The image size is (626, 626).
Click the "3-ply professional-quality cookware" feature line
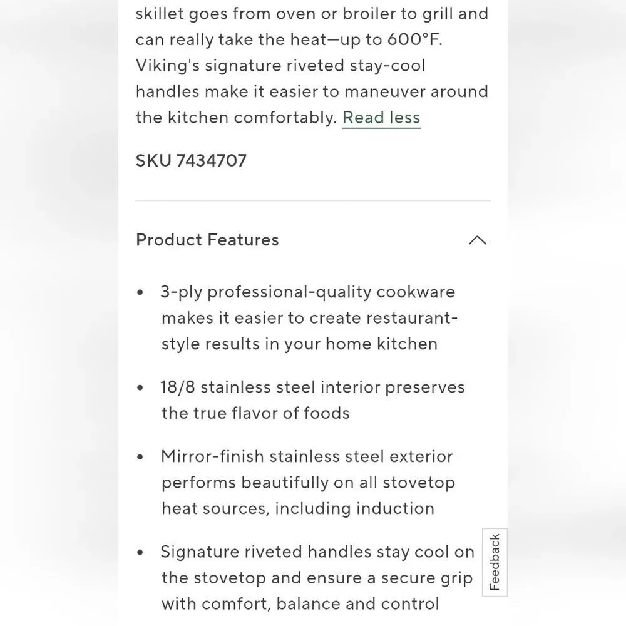point(308,292)
